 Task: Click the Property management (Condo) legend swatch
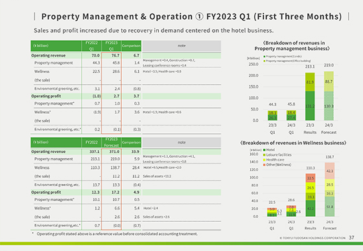tap(264, 56)
